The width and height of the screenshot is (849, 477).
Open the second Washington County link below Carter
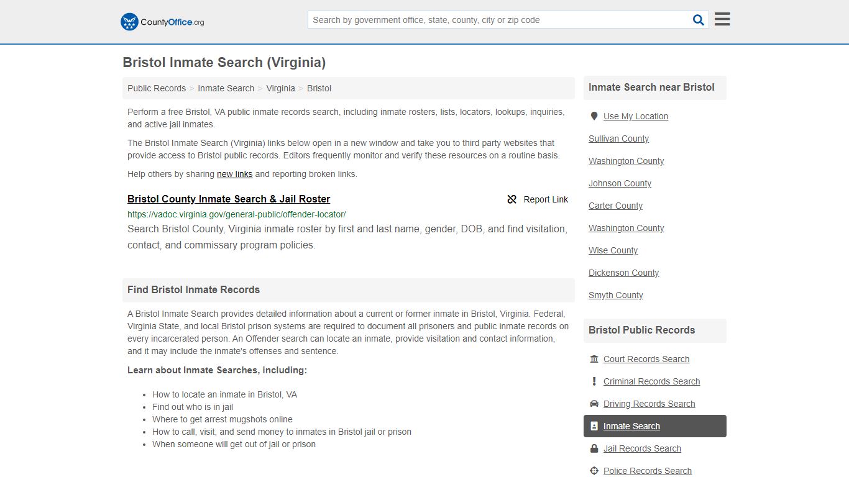click(626, 228)
